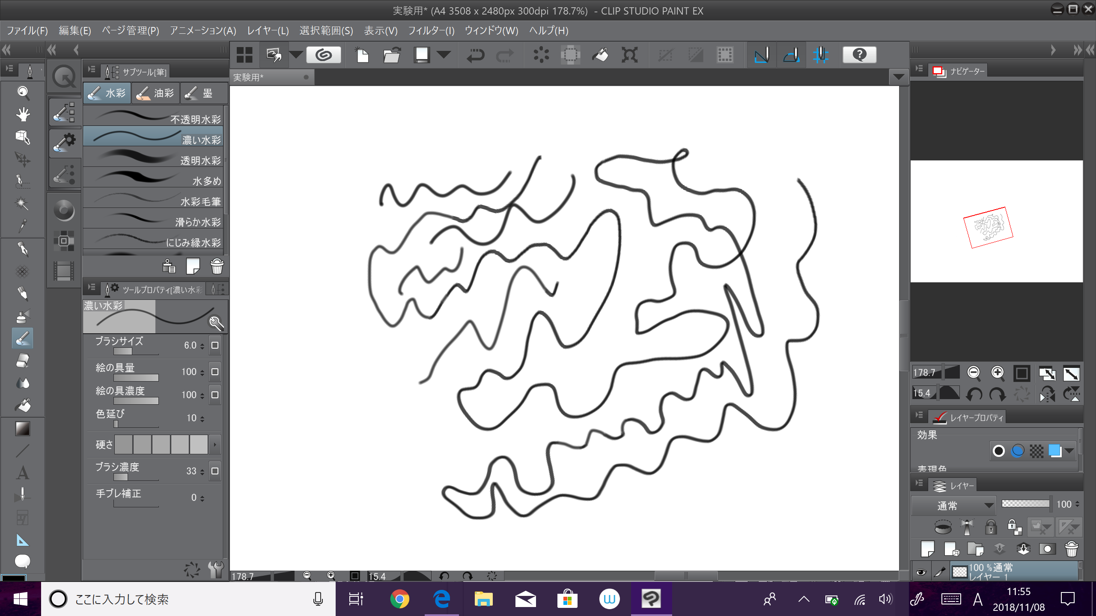
Task: Select the magnifier zoom tool
Action: click(x=23, y=92)
